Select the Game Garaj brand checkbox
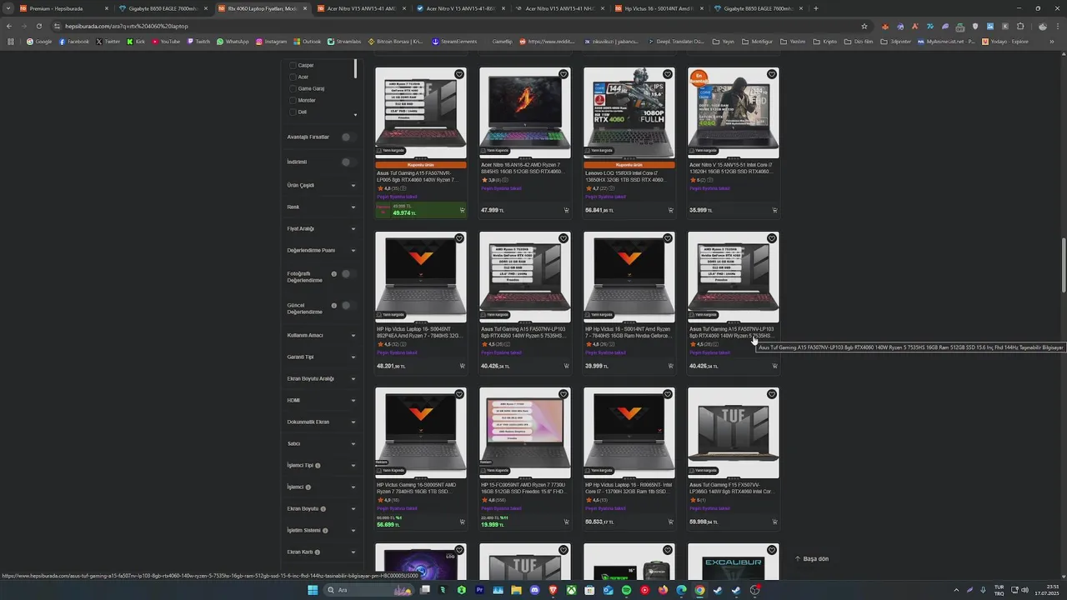This screenshot has width=1067, height=600. pos(293,88)
